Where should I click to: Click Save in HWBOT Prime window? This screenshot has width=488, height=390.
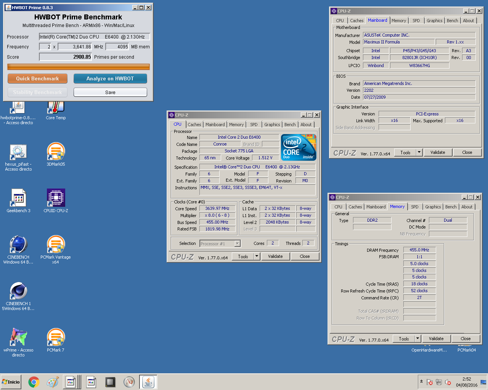[110, 92]
